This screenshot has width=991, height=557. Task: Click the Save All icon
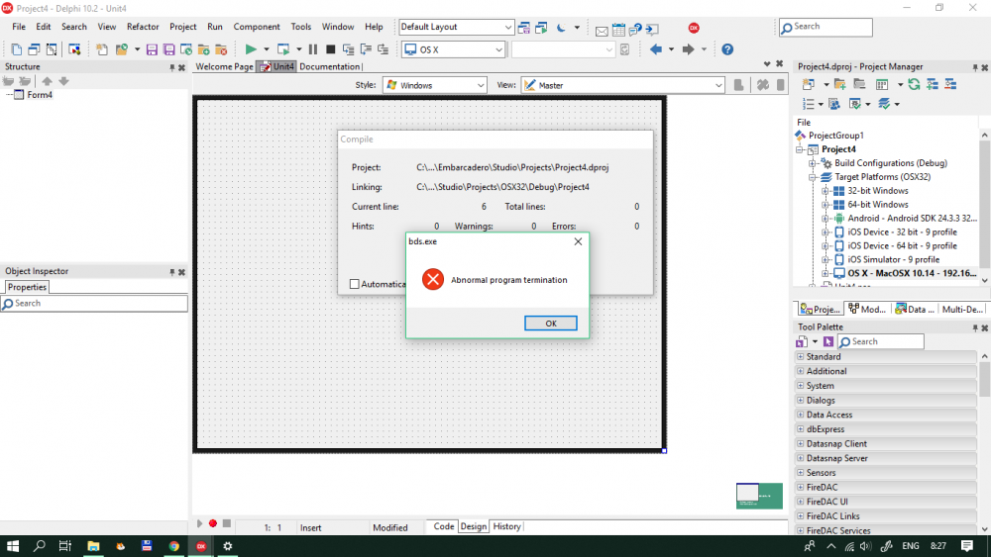coord(168,49)
